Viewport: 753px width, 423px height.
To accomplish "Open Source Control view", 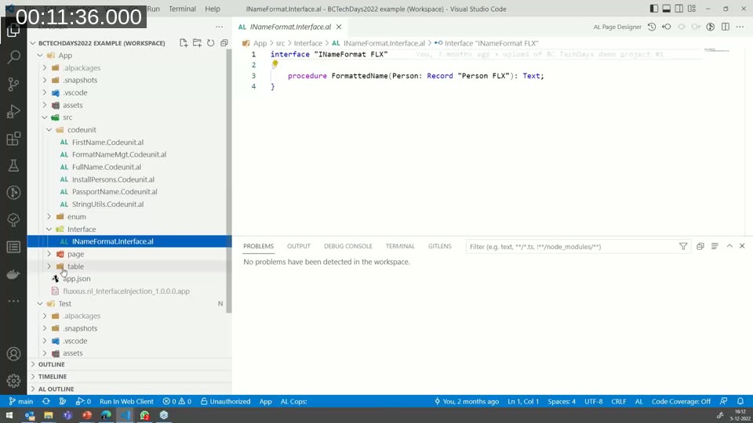I will [x=13, y=85].
